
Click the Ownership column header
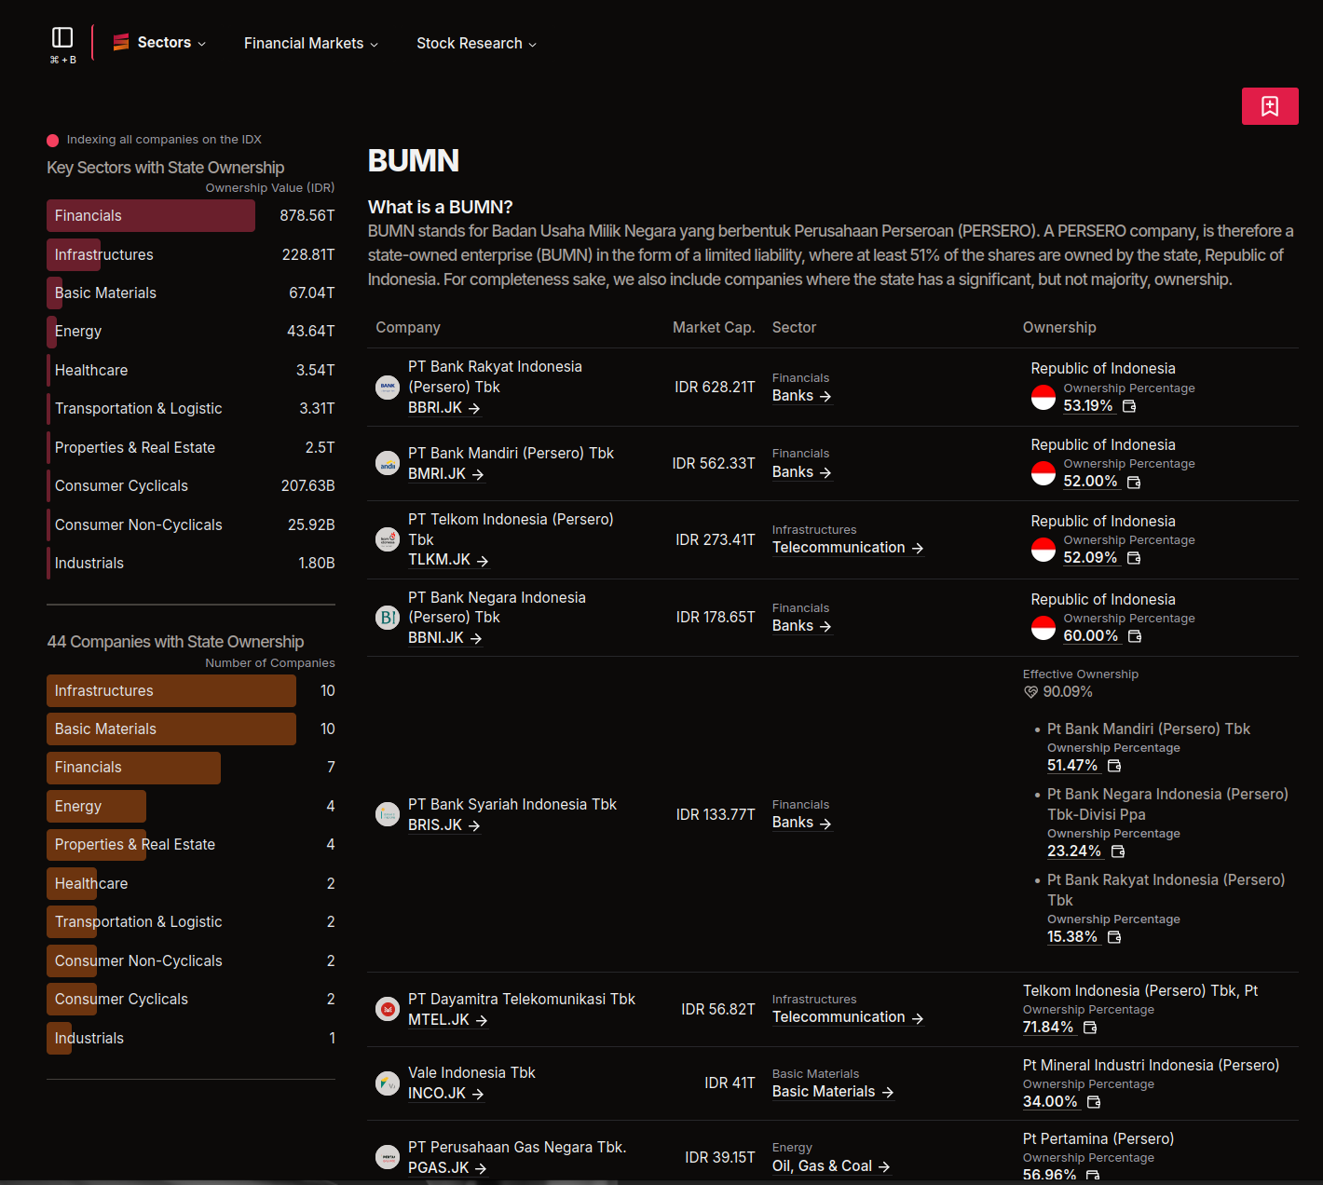(1059, 328)
